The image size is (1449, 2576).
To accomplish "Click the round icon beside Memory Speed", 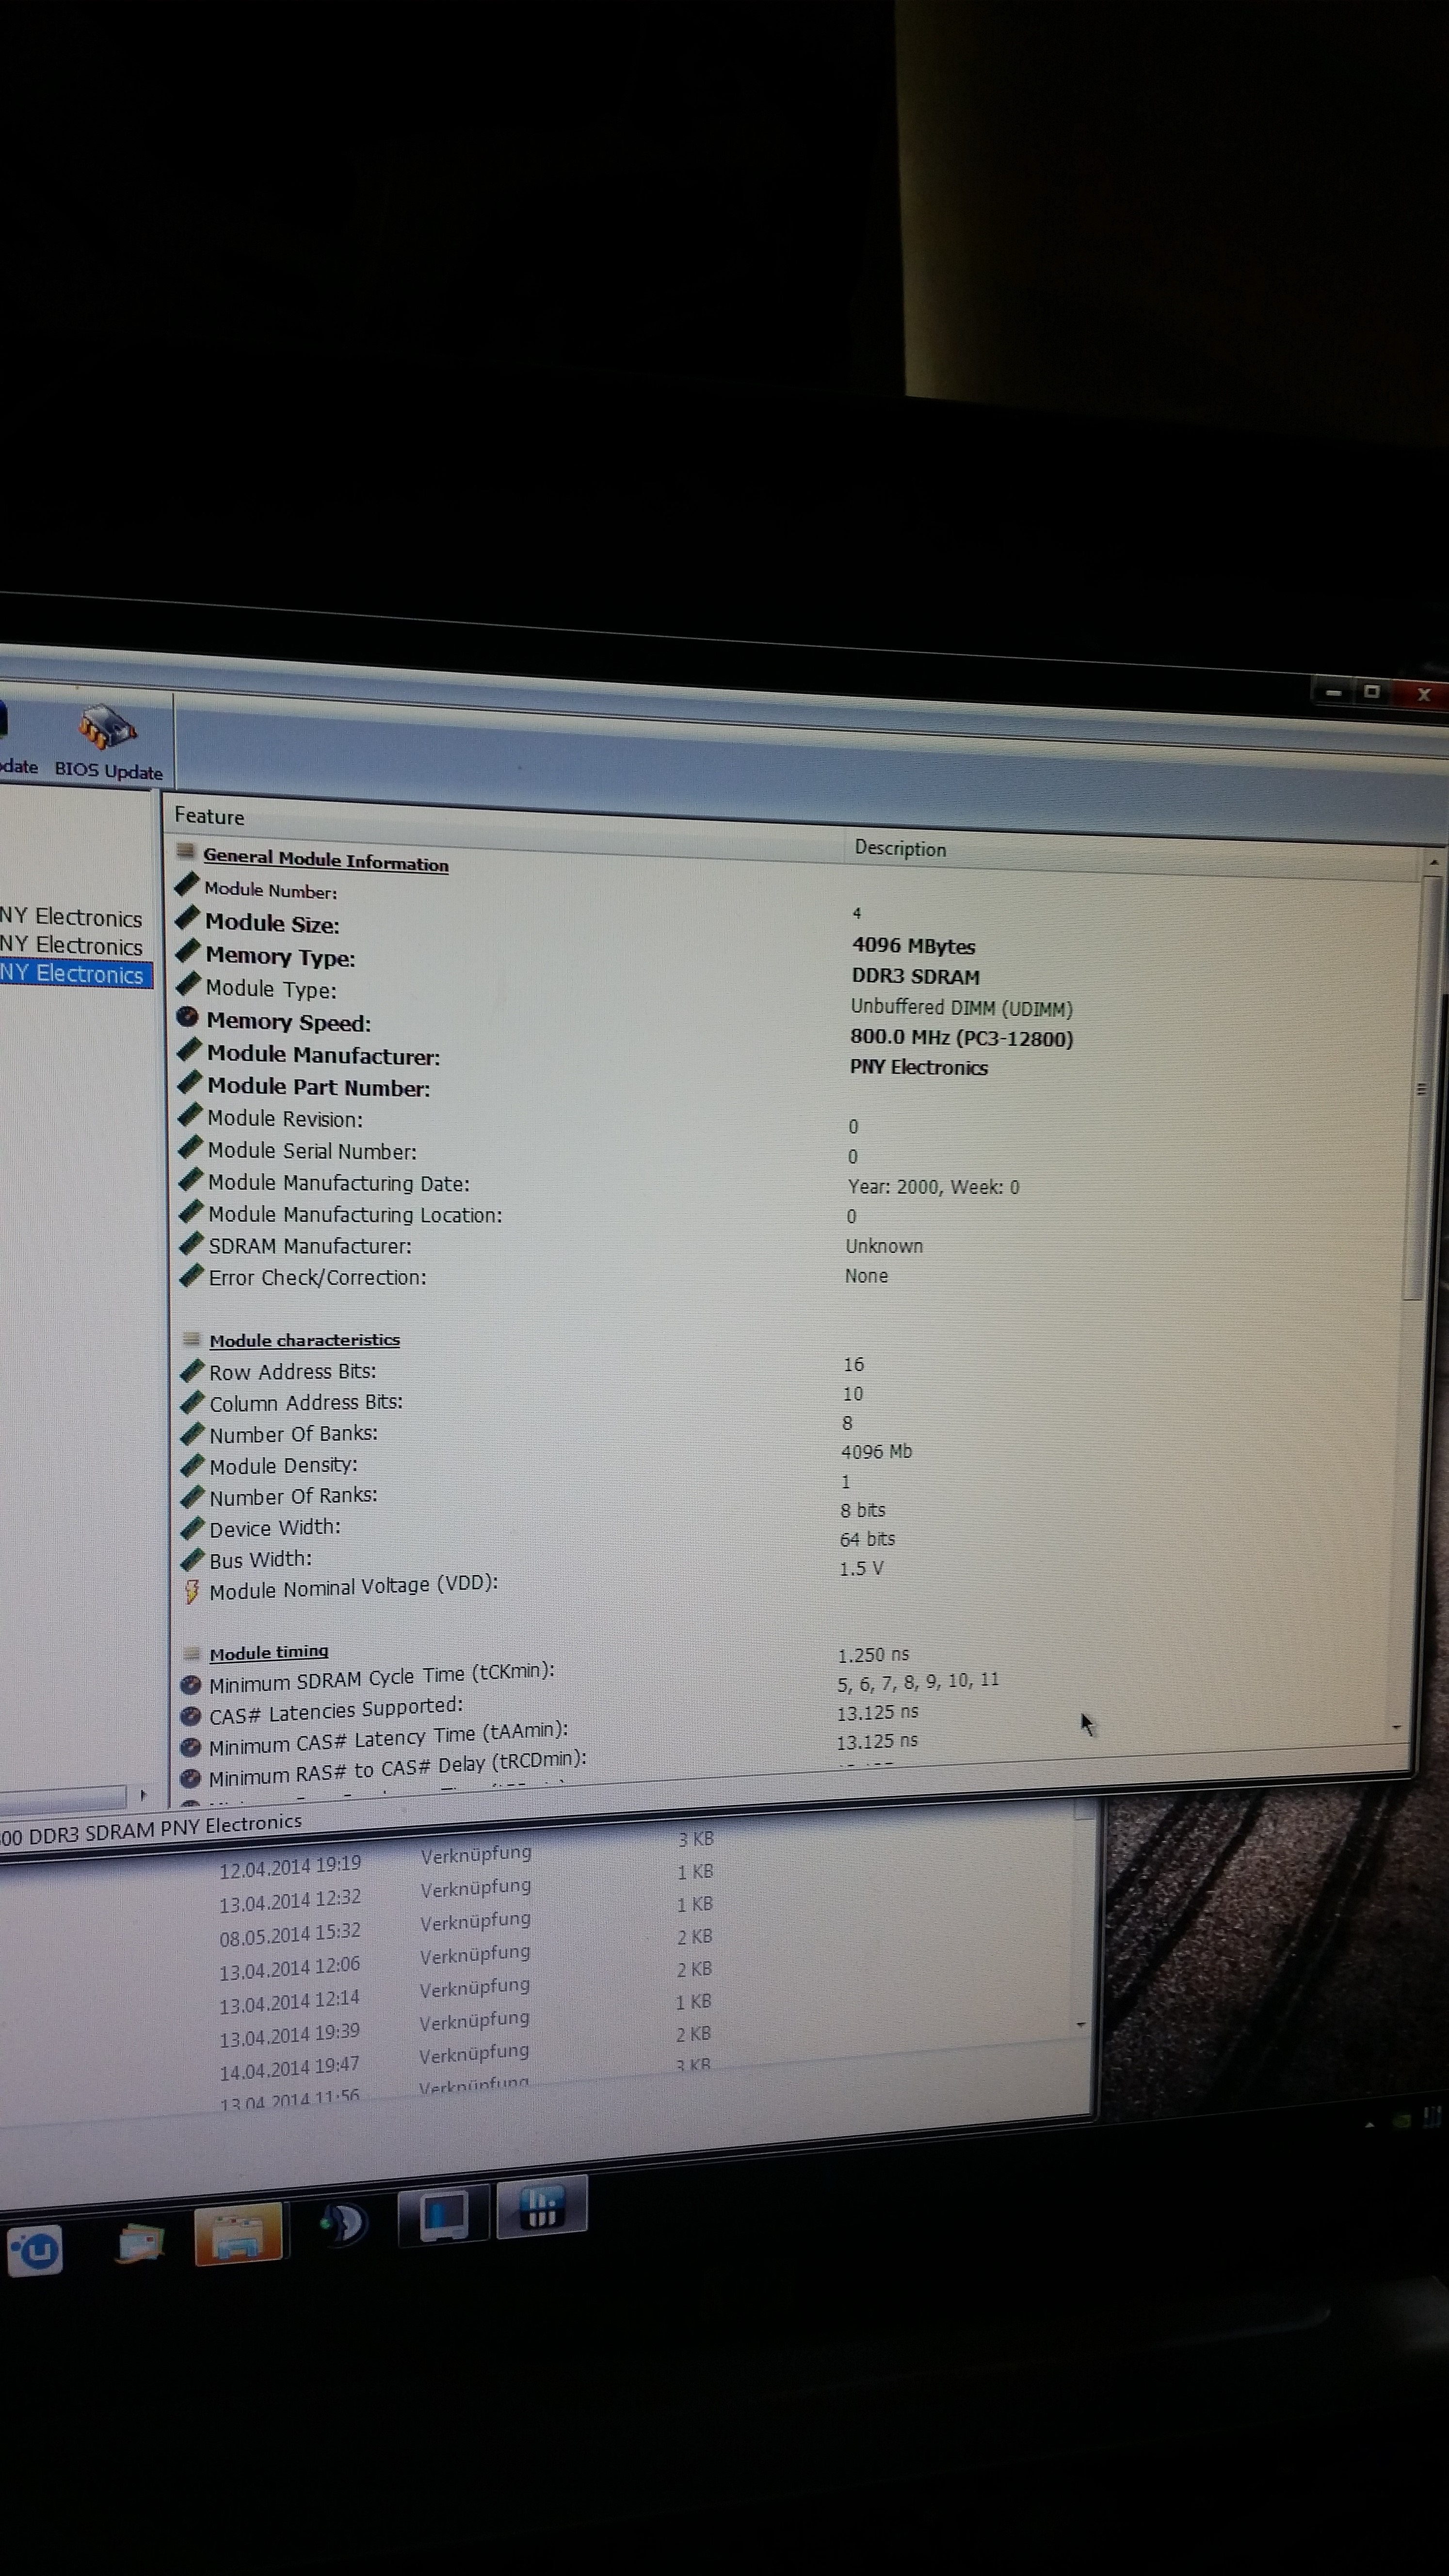I will (187, 1017).
